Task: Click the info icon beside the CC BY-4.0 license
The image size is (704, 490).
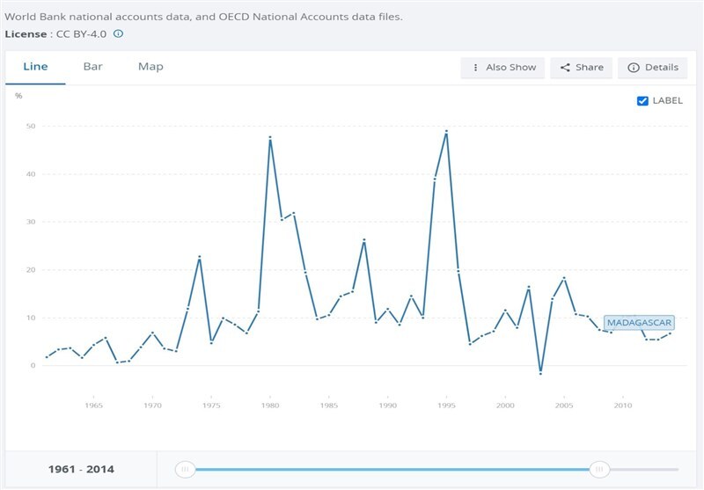Action: click(118, 33)
